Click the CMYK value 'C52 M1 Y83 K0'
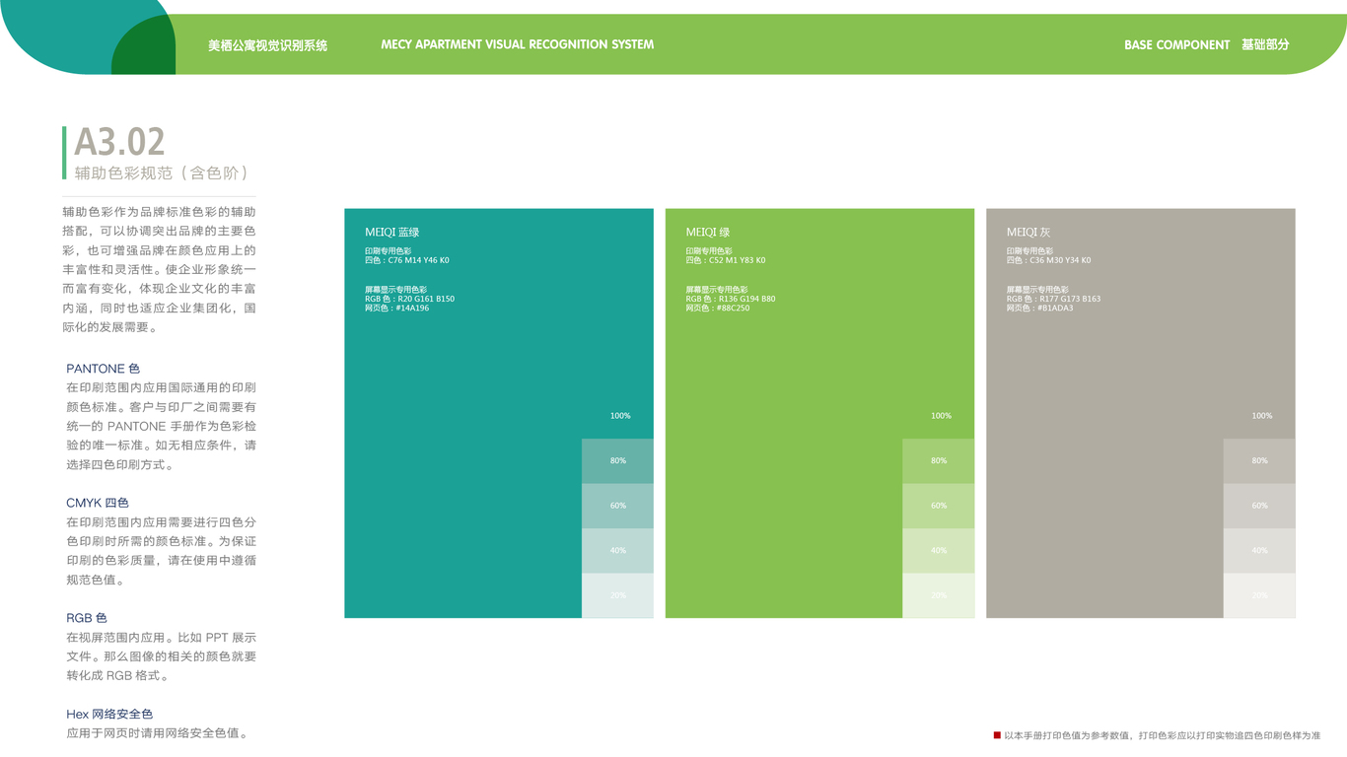 click(x=737, y=260)
